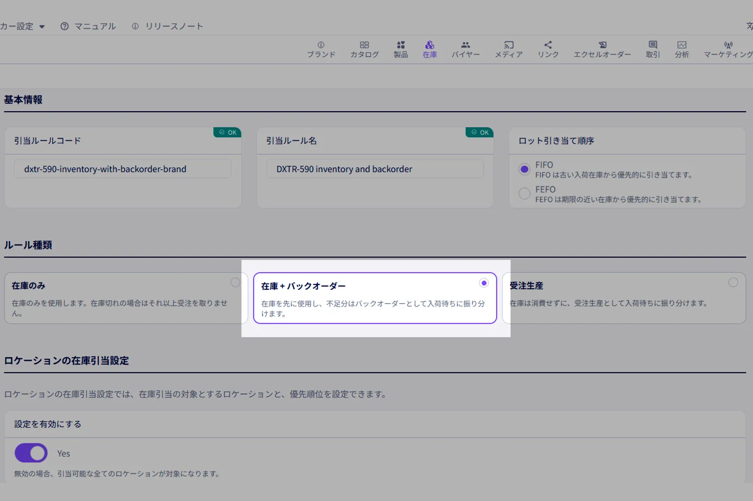Click the ロット引き当て順序 label

click(556, 141)
